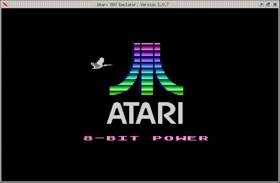
Task: Click the title 'Atari 800 Emulator, Version 1.0.7'
Action: coord(133,5)
